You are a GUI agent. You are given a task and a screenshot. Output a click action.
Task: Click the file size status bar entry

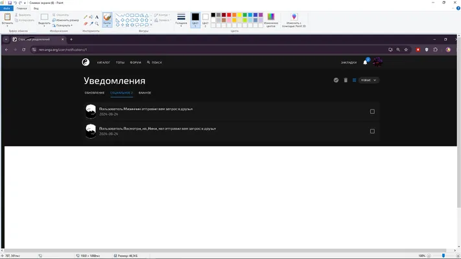pos(126,256)
